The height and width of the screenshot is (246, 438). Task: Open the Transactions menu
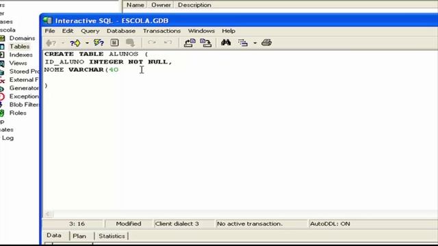coord(162,31)
